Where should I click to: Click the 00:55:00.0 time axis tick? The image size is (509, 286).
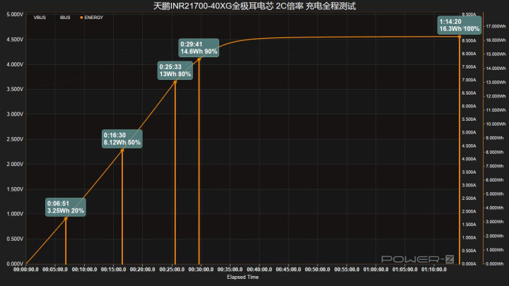click(346, 269)
